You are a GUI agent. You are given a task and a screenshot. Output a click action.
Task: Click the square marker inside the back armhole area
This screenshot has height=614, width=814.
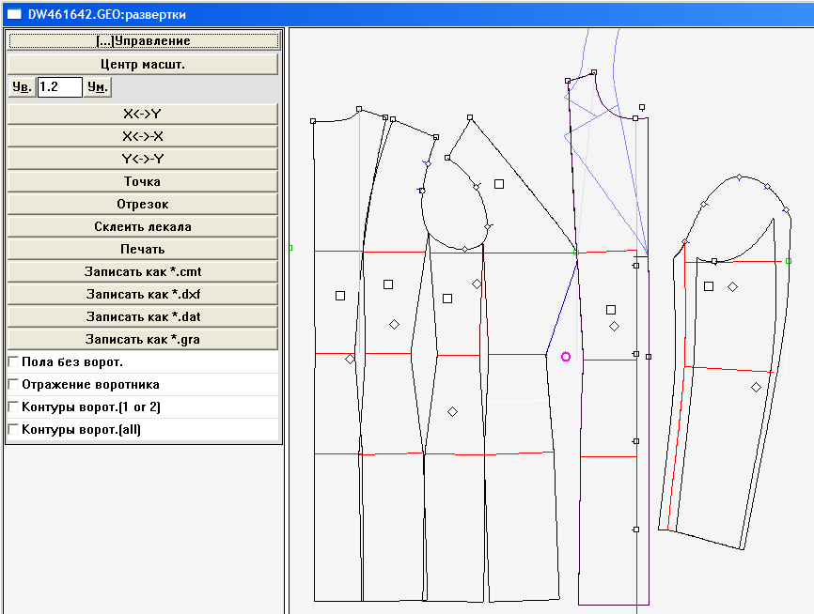click(x=499, y=184)
